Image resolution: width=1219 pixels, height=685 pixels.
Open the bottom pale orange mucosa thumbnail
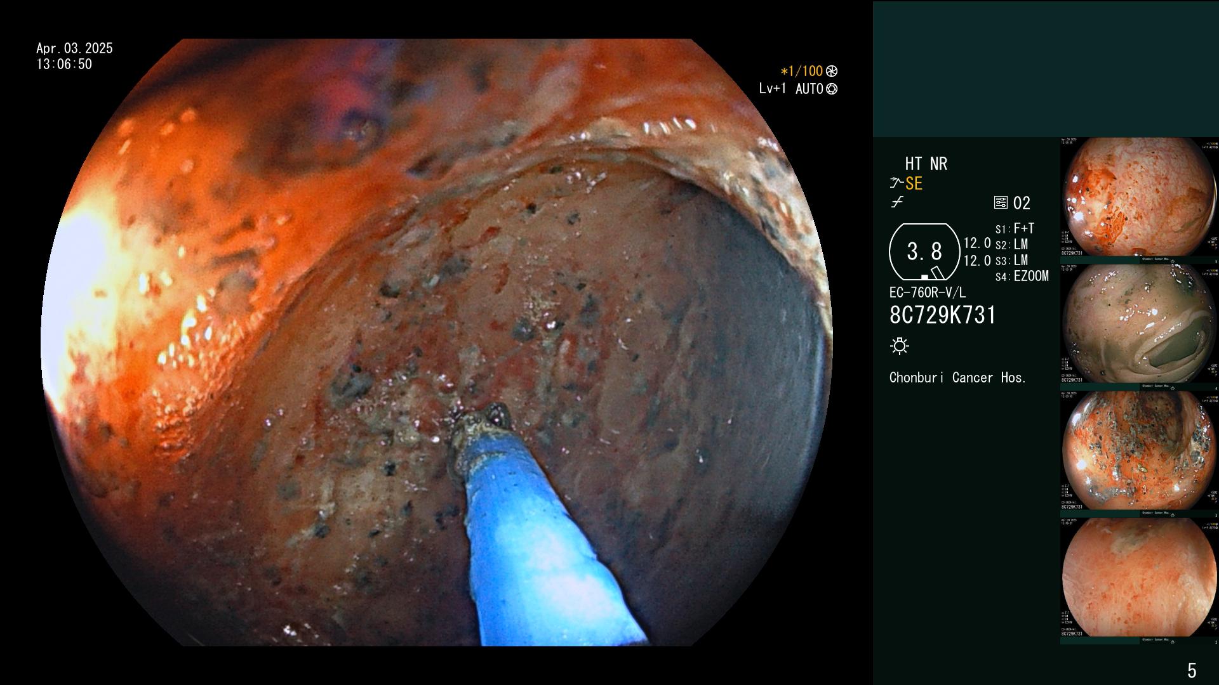click(1139, 578)
